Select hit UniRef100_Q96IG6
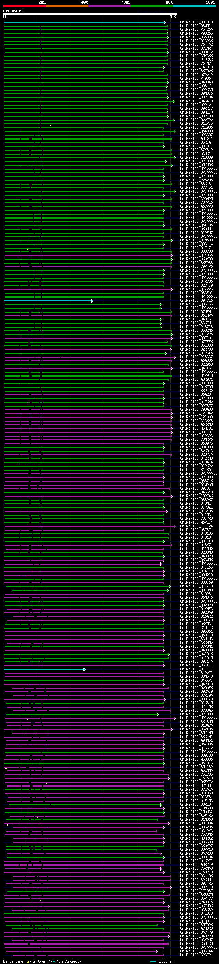This screenshot has height=964, width=219. tap(196, 304)
